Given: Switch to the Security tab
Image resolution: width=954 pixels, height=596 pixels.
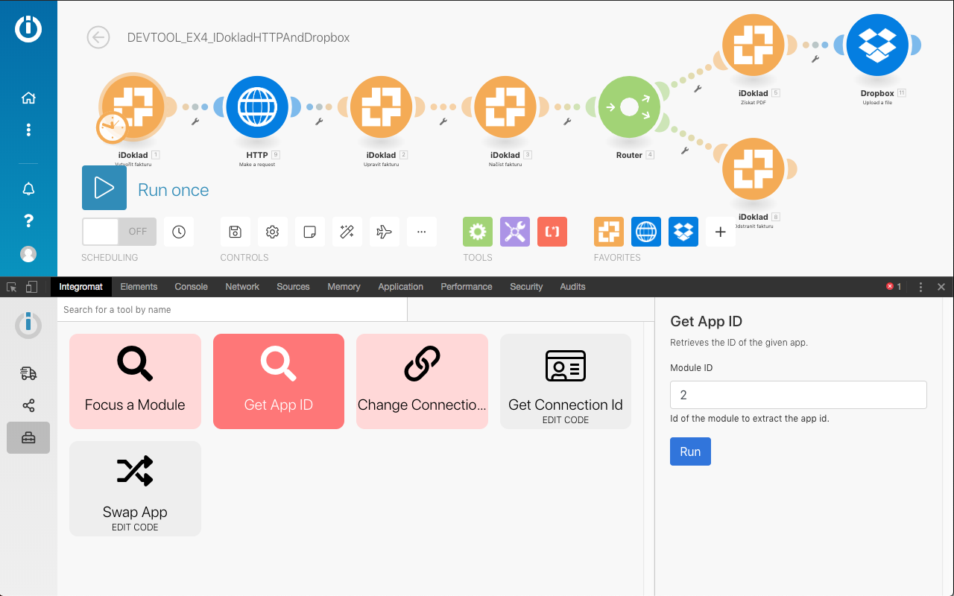Looking at the screenshot, I should click(526, 287).
